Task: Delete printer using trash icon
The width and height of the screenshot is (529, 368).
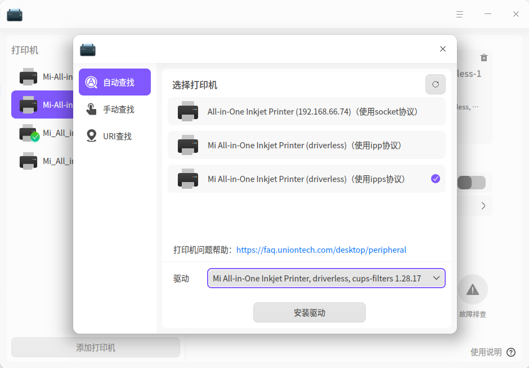Action: 484,57
